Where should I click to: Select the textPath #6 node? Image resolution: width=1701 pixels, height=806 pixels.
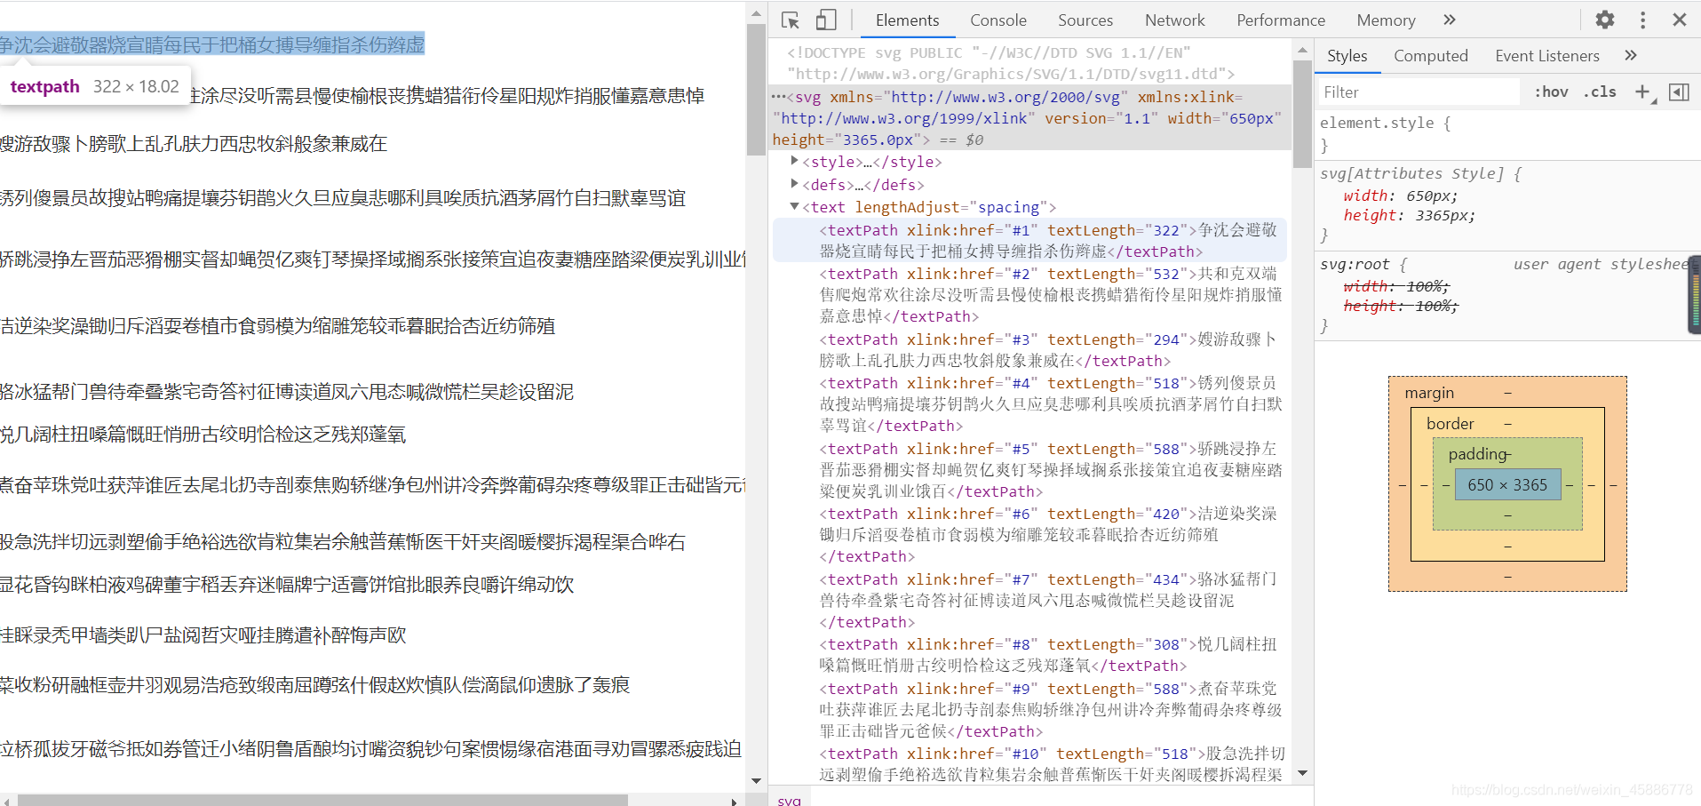[x=1029, y=535]
